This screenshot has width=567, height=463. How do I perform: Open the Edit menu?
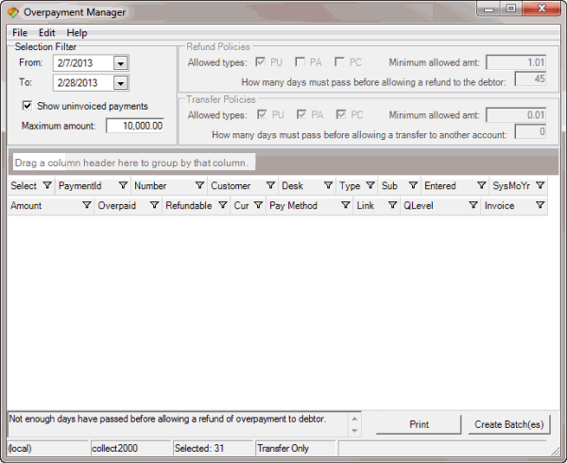[46, 33]
